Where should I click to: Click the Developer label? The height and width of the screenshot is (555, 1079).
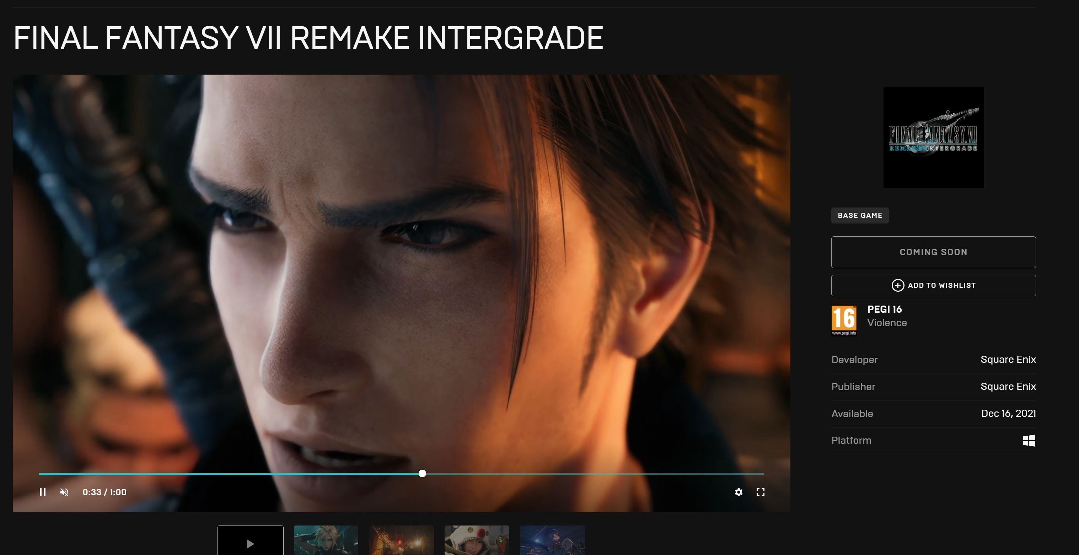pos(854,360)
